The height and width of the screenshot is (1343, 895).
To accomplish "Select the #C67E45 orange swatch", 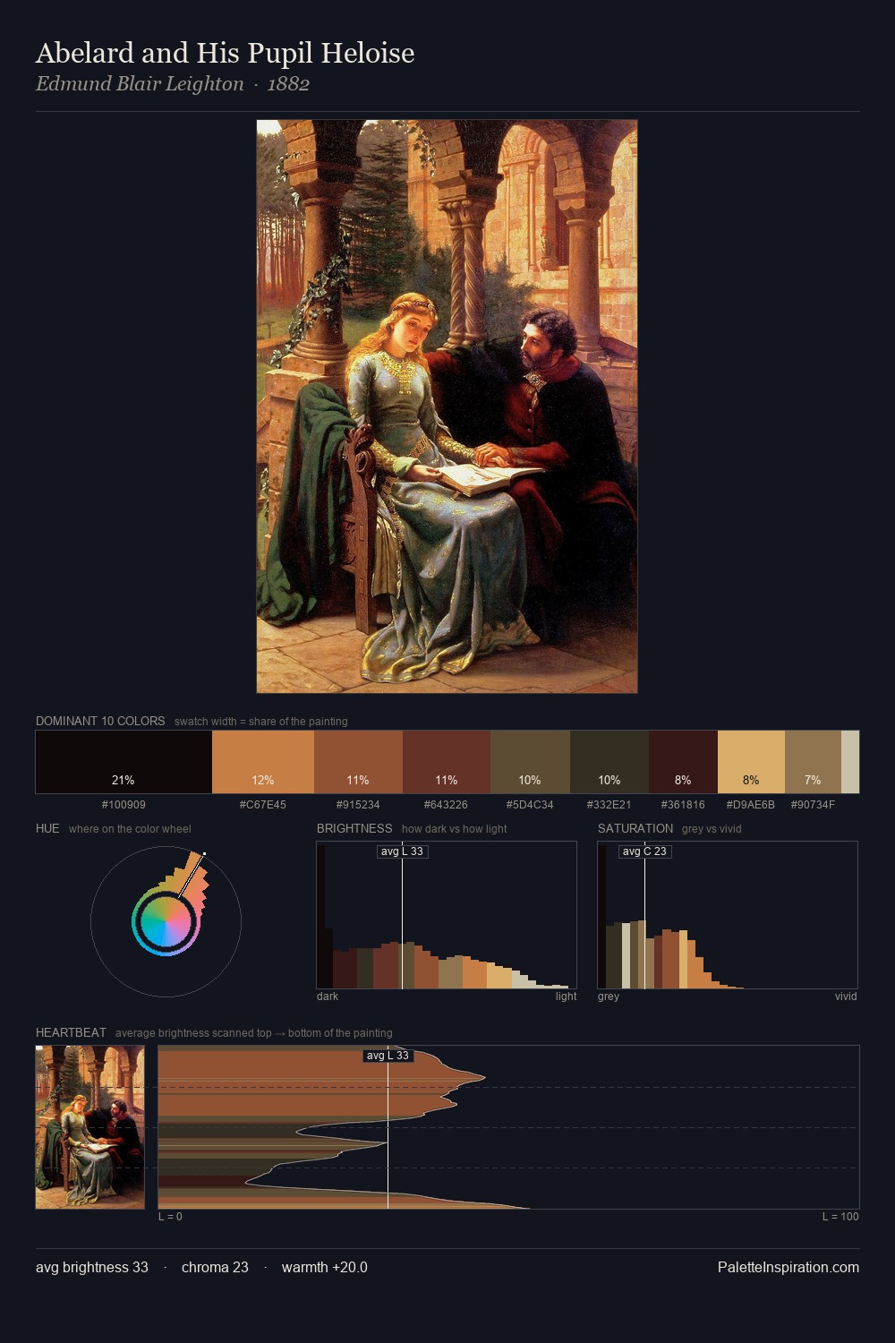I will pyautogui.click(x=263, y=762).
